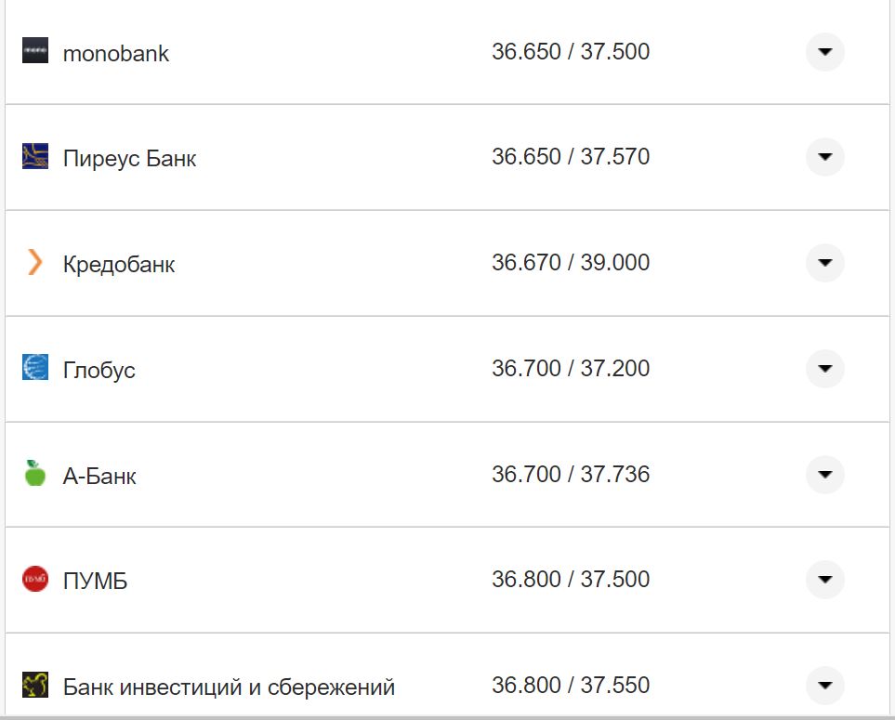Expand the monobank row details
The image size is (895, 720).
(x=824, y=52)
